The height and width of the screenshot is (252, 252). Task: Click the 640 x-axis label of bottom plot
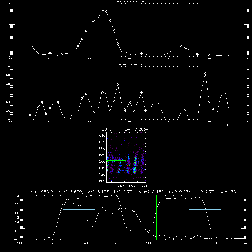point(246,243)
